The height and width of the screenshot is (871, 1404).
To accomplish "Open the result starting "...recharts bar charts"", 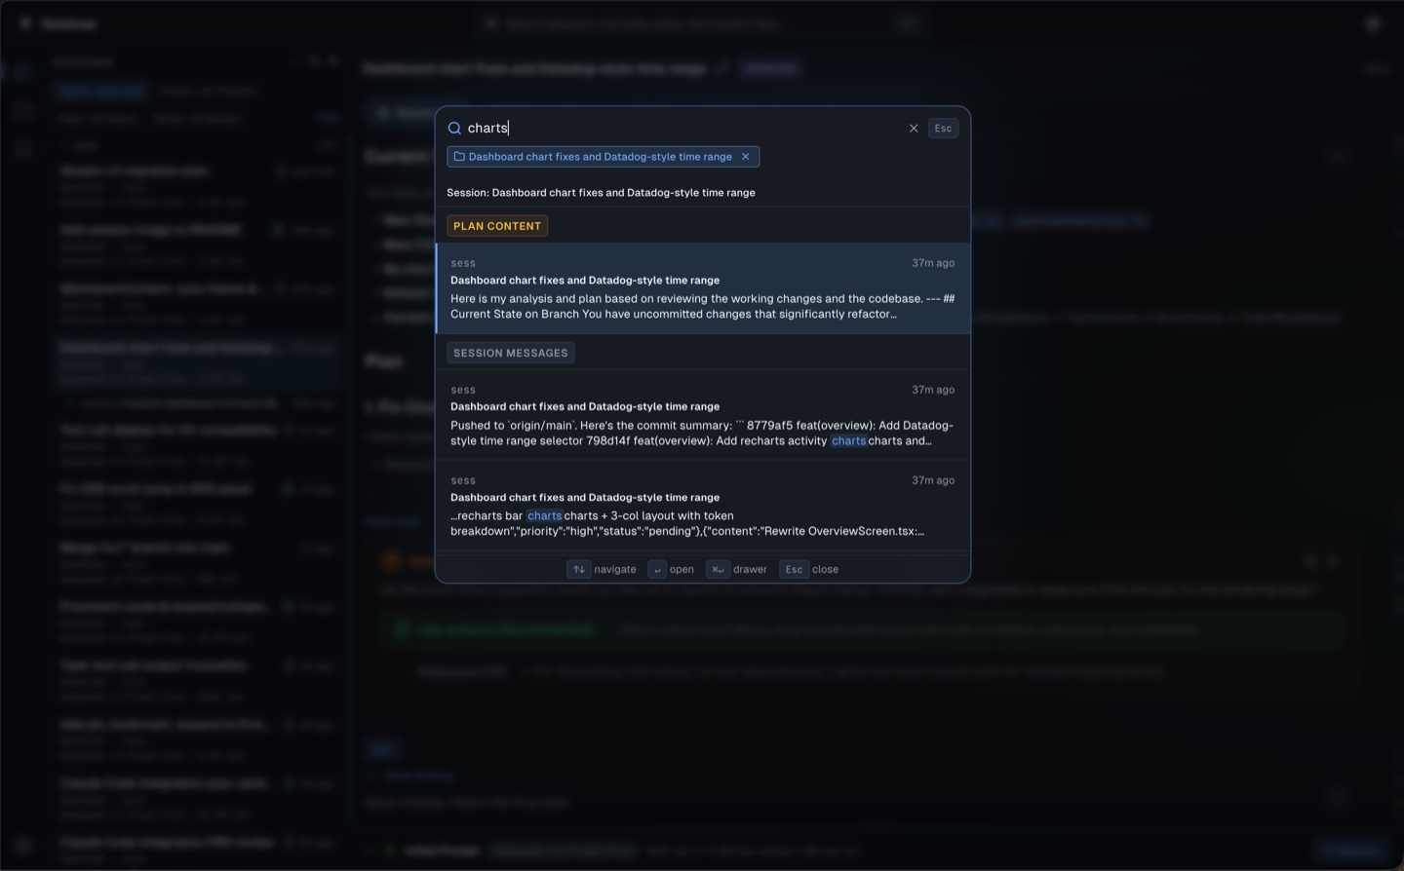I will (703, 506).
